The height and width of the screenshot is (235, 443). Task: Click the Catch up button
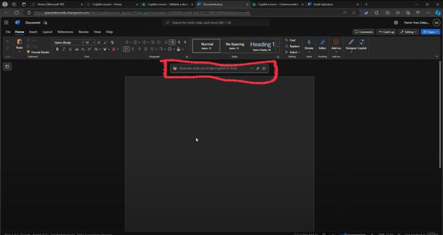point(386,32)
